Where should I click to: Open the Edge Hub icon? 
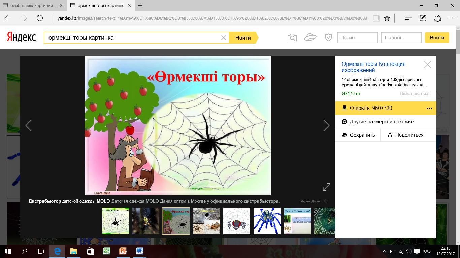pos(408,18)
